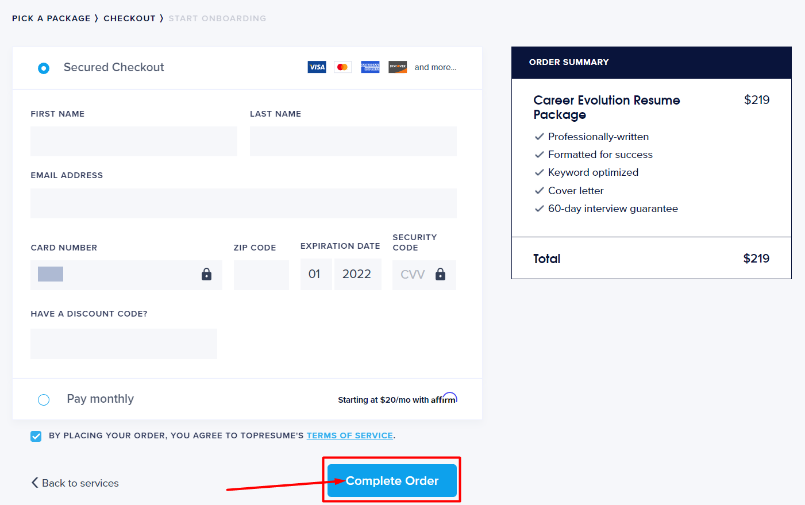Click the Discover card icon
Viewport: 805px width, 505px height.
[x=398, y=67]
